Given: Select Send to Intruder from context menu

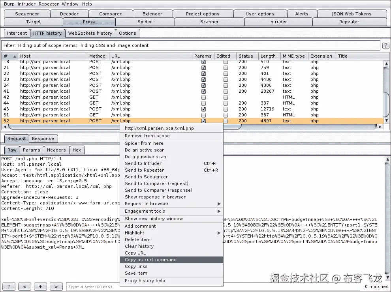Looking at the screenshot, I should [x=171, y=163].
